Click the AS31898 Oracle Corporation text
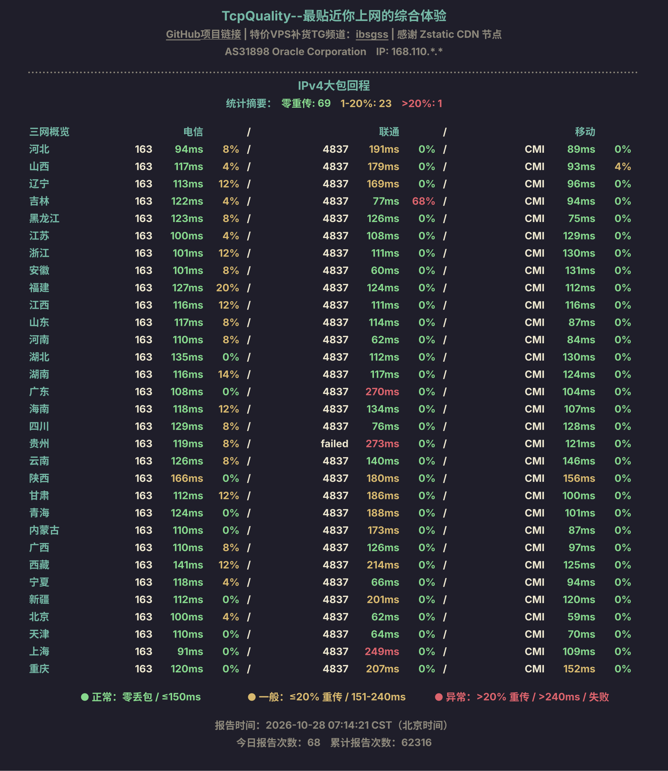The height and width of the screenshot is (771, 668). [295, 52]
